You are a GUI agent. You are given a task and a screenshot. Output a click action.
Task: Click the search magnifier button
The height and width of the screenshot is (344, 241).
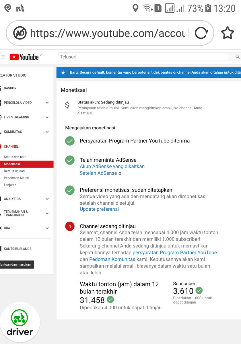pos(237,57)
